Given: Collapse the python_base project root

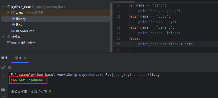Looking at the screenshot, I should point(3,7).
